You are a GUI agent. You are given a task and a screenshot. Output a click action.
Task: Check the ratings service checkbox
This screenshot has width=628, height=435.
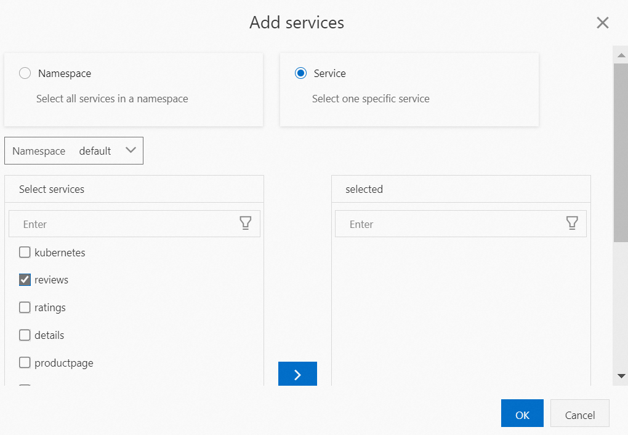(25, 307)
